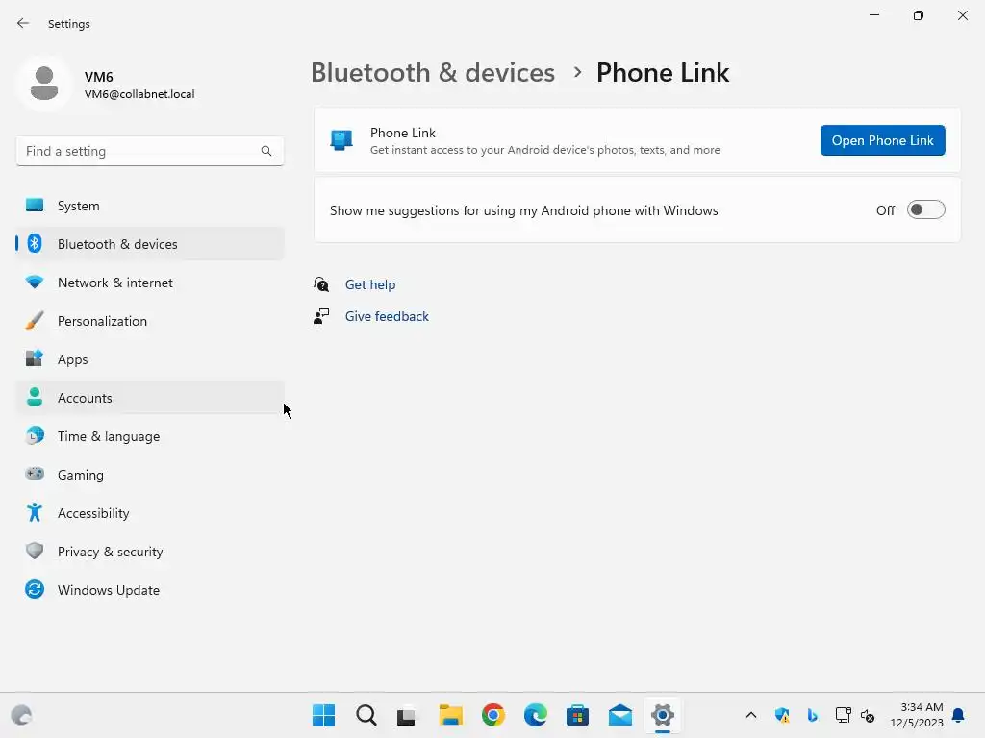Open Microsoft Store from taskbar
The height and width of the screenshot is (738, 985).
tap(577, 715)
